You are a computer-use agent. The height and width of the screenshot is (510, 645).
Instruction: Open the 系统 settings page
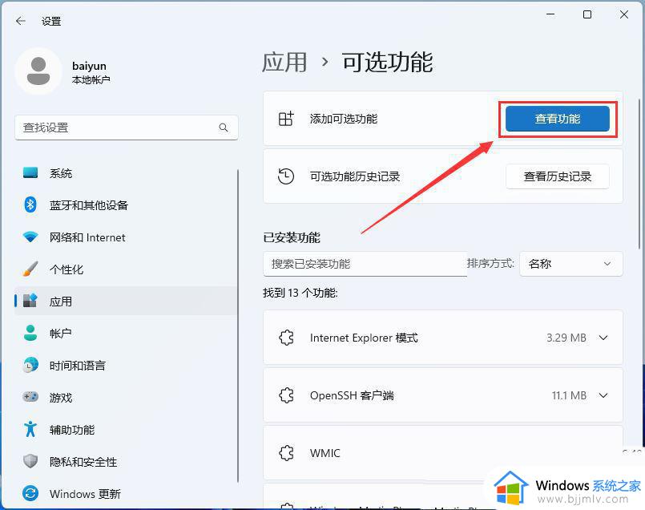pos(126,173)
